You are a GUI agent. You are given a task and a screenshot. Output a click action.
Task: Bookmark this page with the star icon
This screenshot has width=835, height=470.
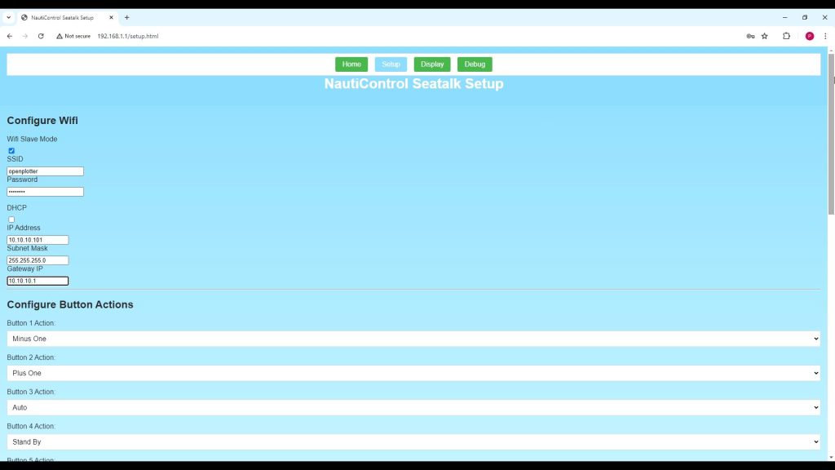(765, 36)
